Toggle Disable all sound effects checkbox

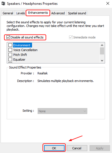[8, 37]
